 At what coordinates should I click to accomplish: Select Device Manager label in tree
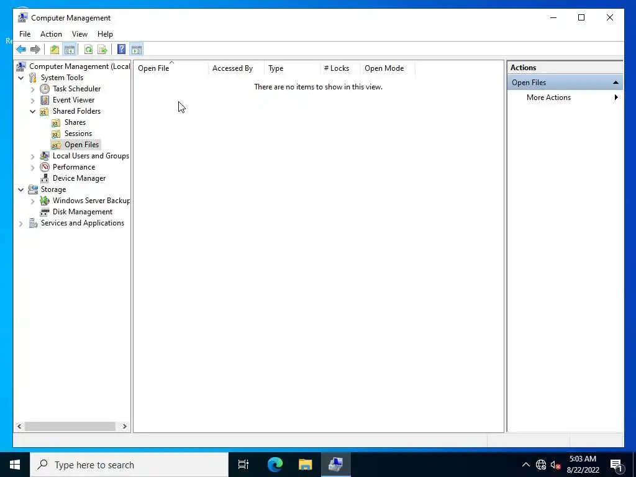click(x=79, y=178)
